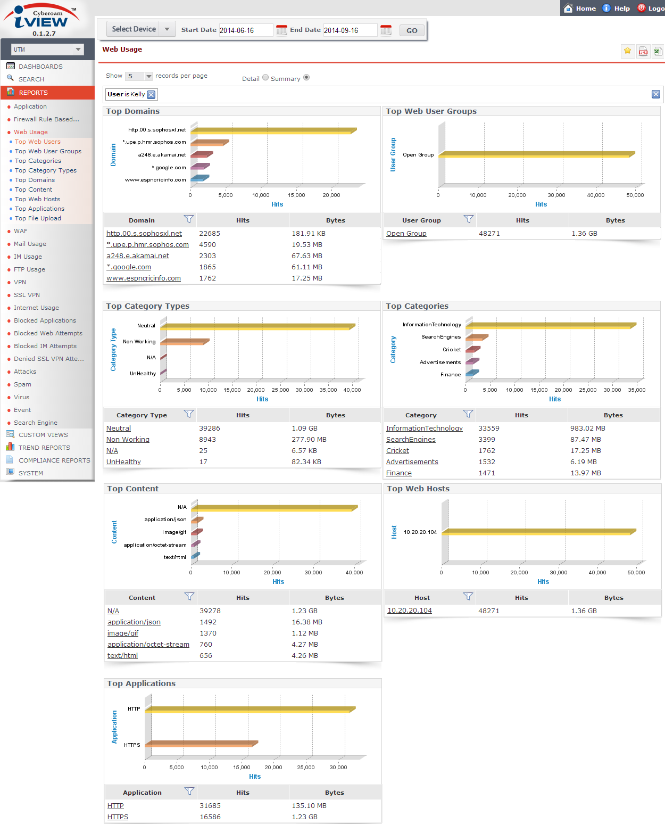Export the Web Usage report as PDF
This screenshot has width=665, height=824.
coord(643,51)
